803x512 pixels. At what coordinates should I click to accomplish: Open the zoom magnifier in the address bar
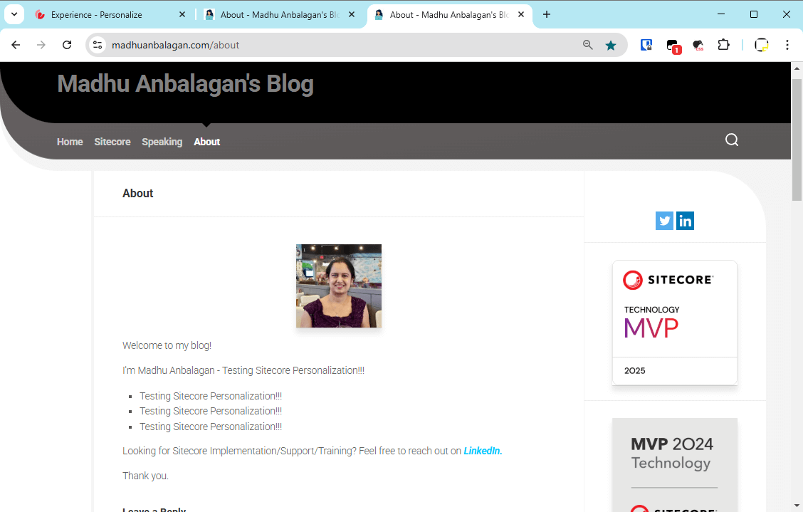[587, 45]
